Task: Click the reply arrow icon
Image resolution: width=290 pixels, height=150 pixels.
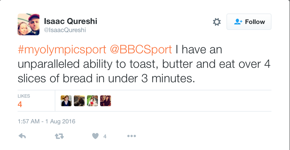Action: 22,136
